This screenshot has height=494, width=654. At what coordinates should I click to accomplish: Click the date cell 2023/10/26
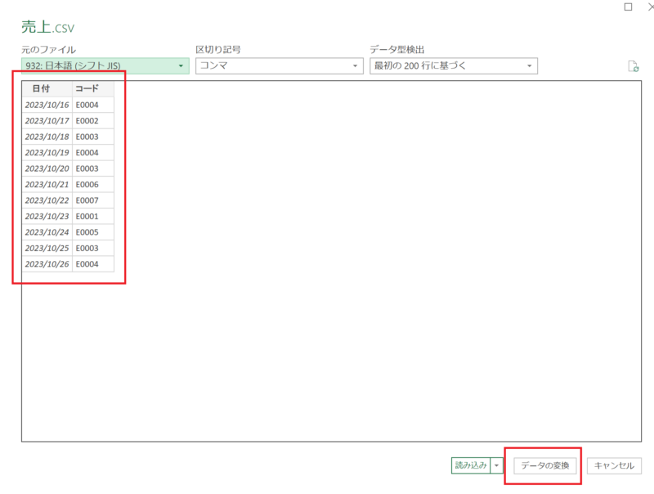(47, 264)
